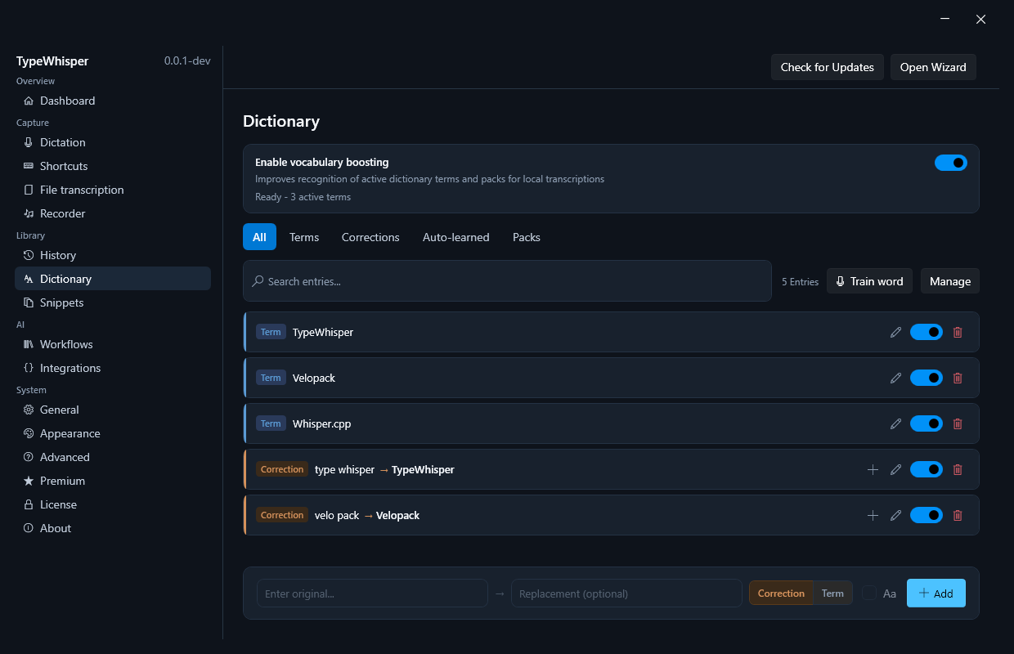Screen dimensions: 1014x654
Task: Select Correction entry type
Action: (x=781, y=594)
